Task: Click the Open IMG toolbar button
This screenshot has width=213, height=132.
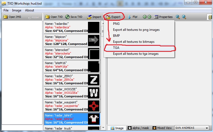Action: pos(13,17)
